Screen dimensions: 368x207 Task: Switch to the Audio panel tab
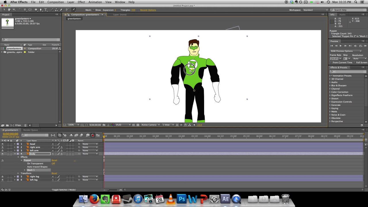(342, 15)
